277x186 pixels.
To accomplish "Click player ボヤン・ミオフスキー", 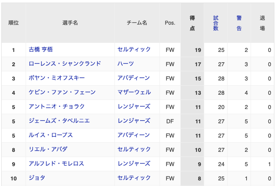I will coord(57,78).
